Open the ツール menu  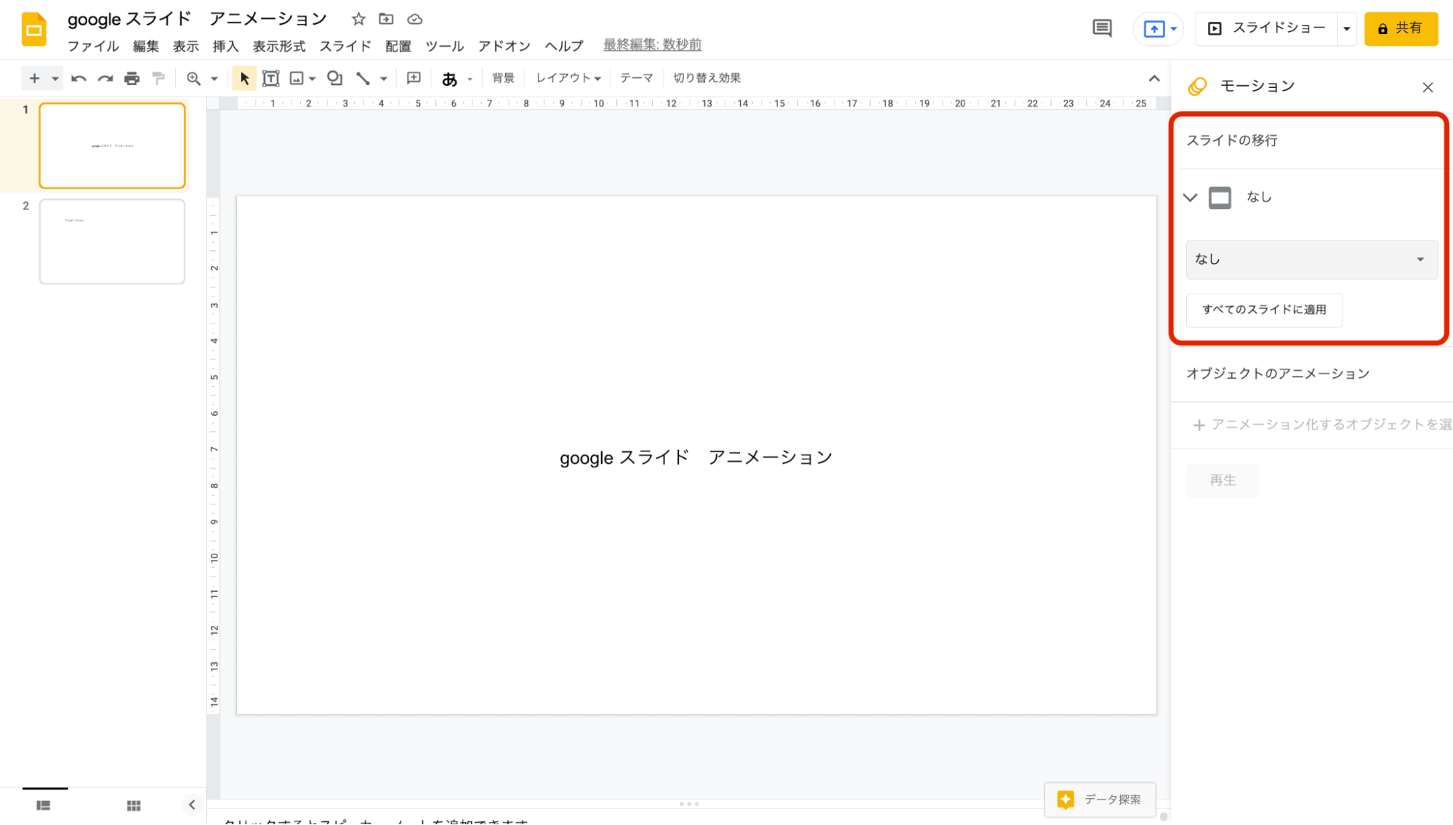(444, 46)
